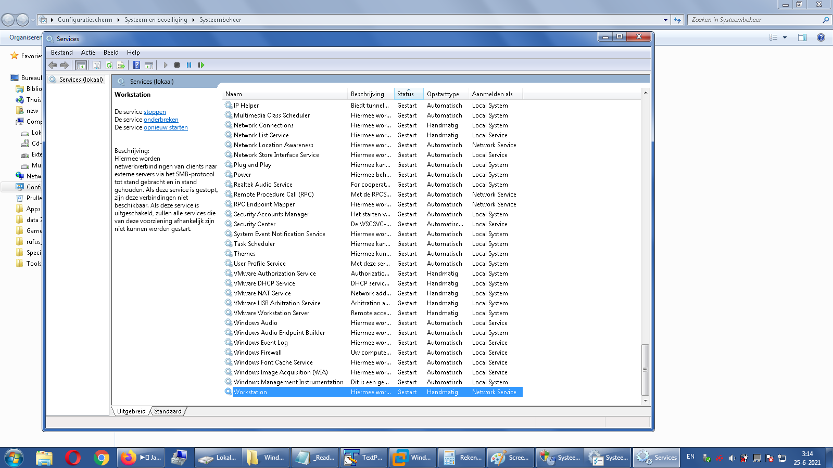Switch to the Standaard tab
Image resolution: width=833 pixels, height=468 pixels.
tap(168, 411)
